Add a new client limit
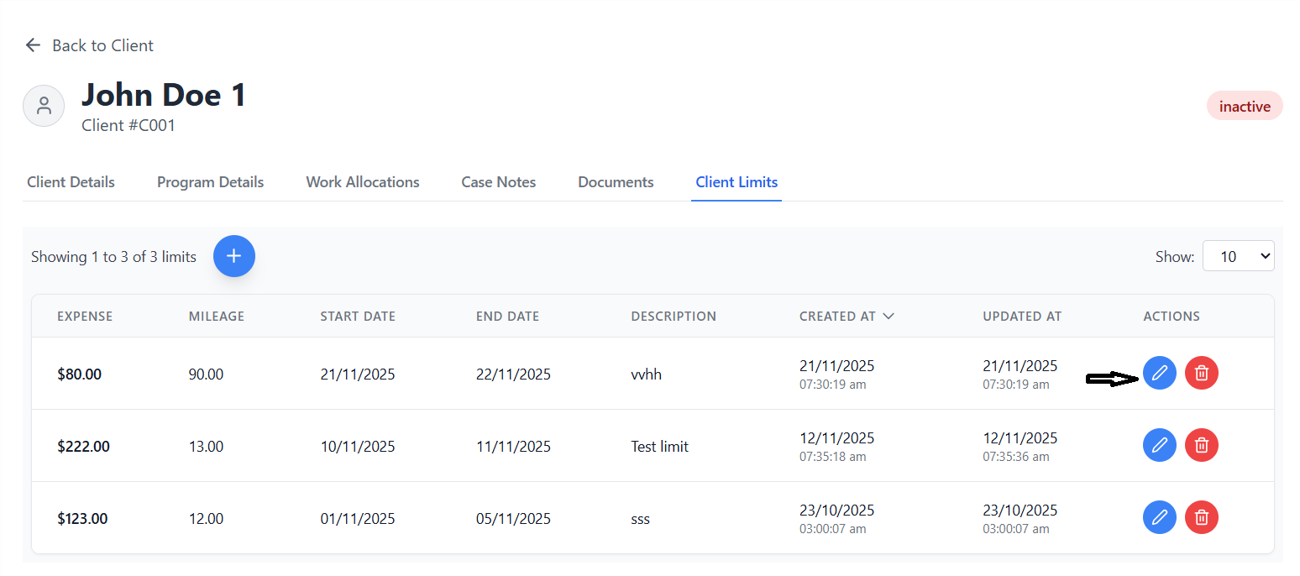The image size is (1300, 576). point(233,256)
